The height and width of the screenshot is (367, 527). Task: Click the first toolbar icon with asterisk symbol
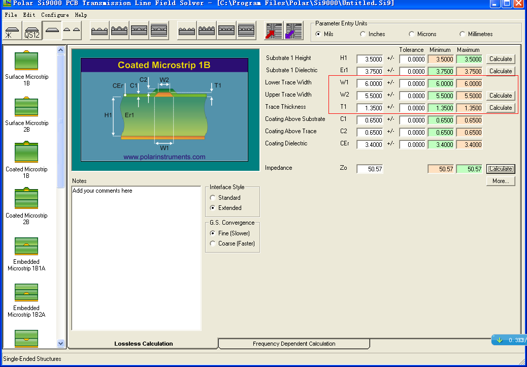click(x=12, y=30)
